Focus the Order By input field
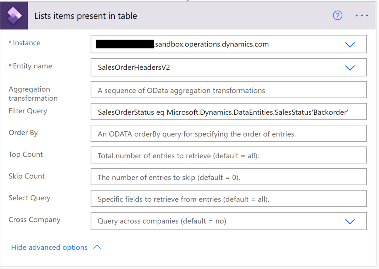This screenshot has height=269, width=379. (x=229, y=133)
